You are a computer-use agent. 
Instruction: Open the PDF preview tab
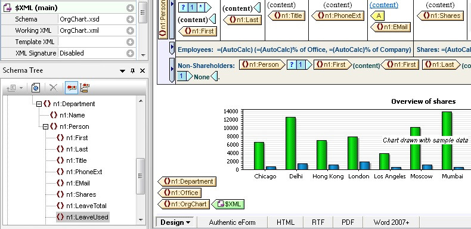coord(348,222)
